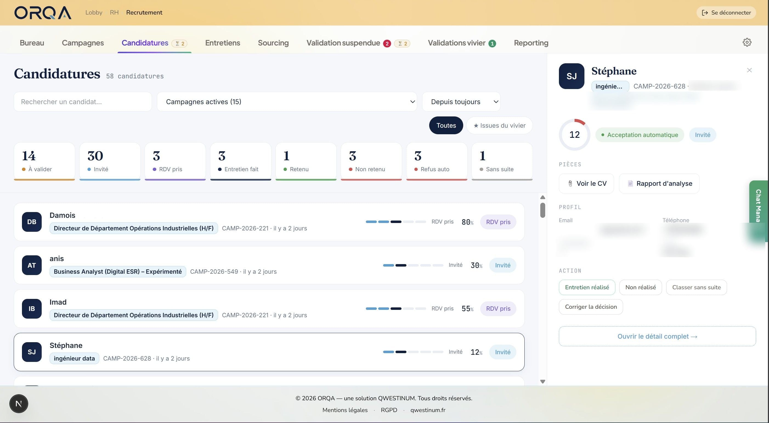This screenshot has width=769, height=423.
Task: Click the DB avatar for Damois
Action: pos(32,222)
